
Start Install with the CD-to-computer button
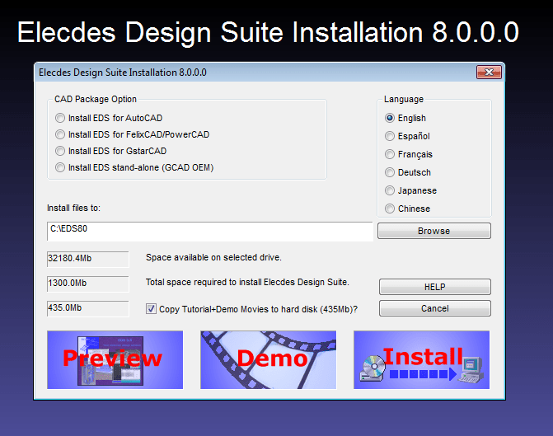click(x=421, y=360)
